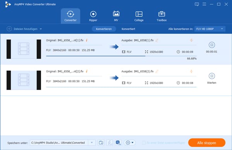Click the second row's 3840x2160 text
232x150 pixels.
pos(60,81)
